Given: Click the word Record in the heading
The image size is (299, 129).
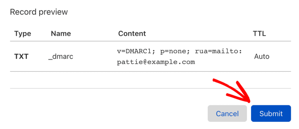Looking at the screenshot, I should pos(23,12).
